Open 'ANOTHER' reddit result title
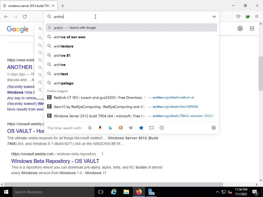The image size is (263, 197). click(20, 67)
